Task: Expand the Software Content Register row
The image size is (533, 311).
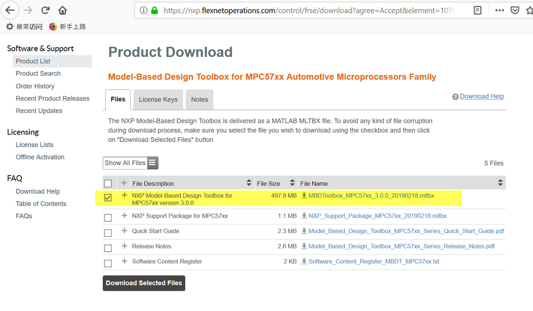Action: point(124,261)
